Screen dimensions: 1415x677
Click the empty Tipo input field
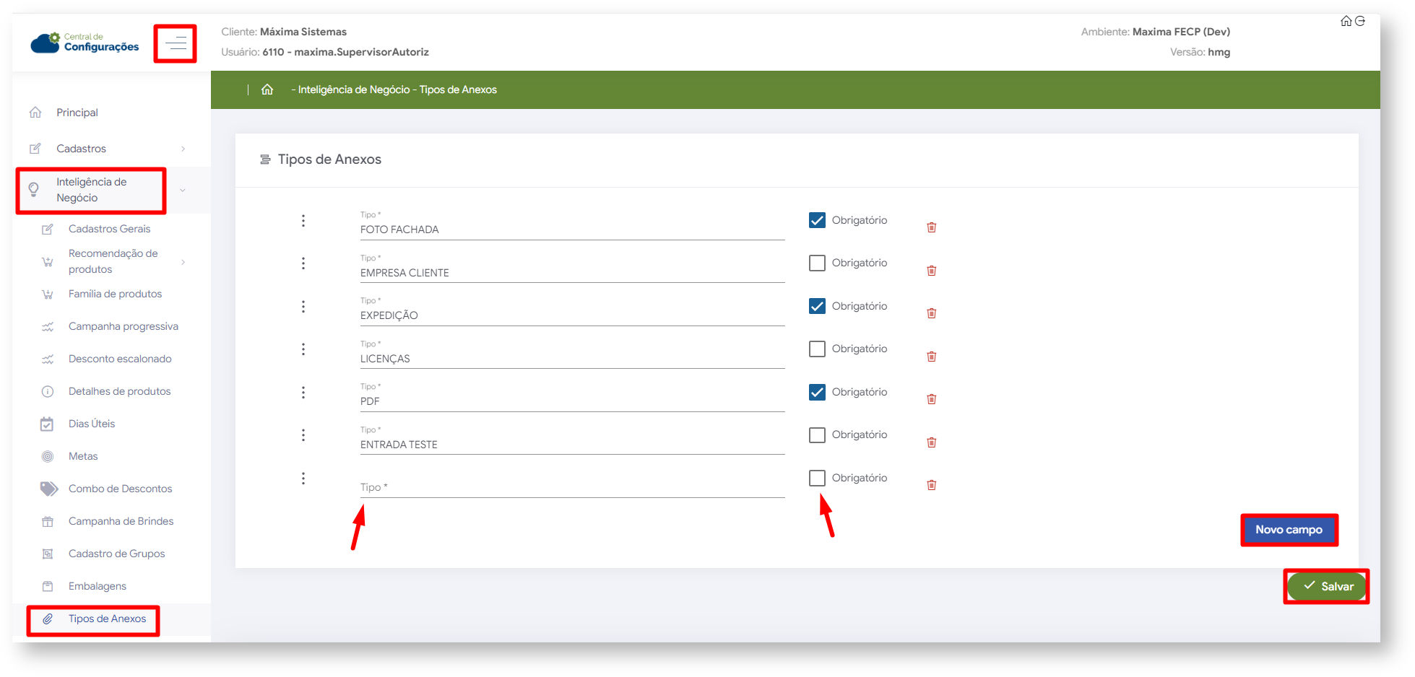coord(571,487)
